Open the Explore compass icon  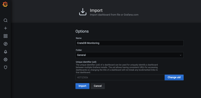(6, 44)
